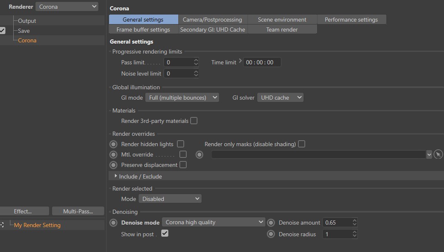Open the Frame buffer settings tab

(143, 29)
